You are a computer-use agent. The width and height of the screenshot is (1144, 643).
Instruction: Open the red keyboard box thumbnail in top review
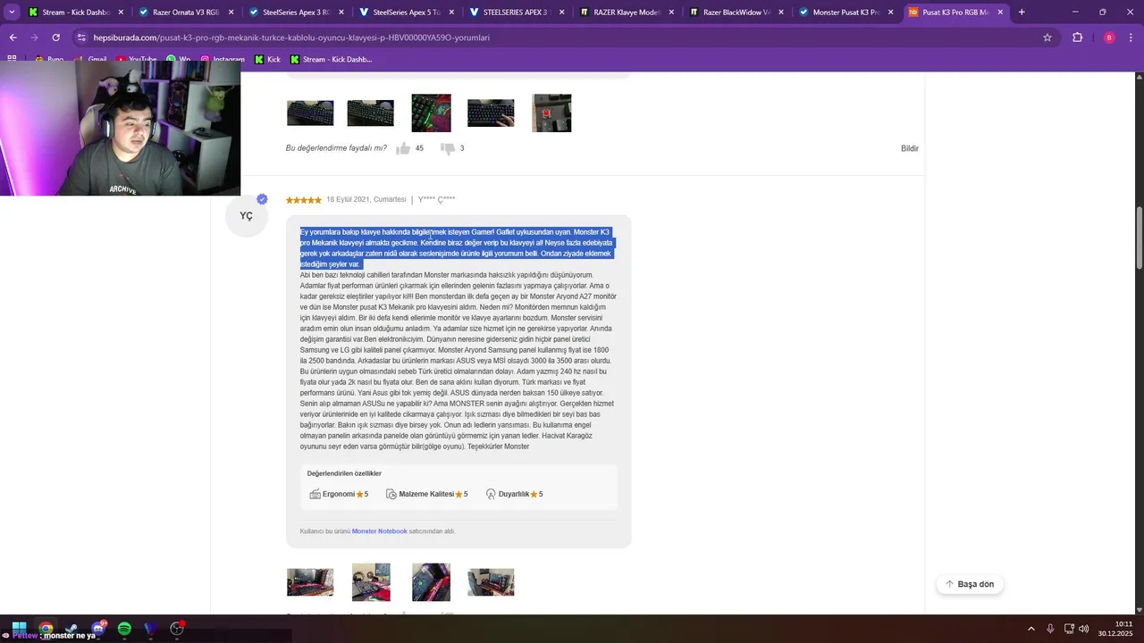point(551,113)
